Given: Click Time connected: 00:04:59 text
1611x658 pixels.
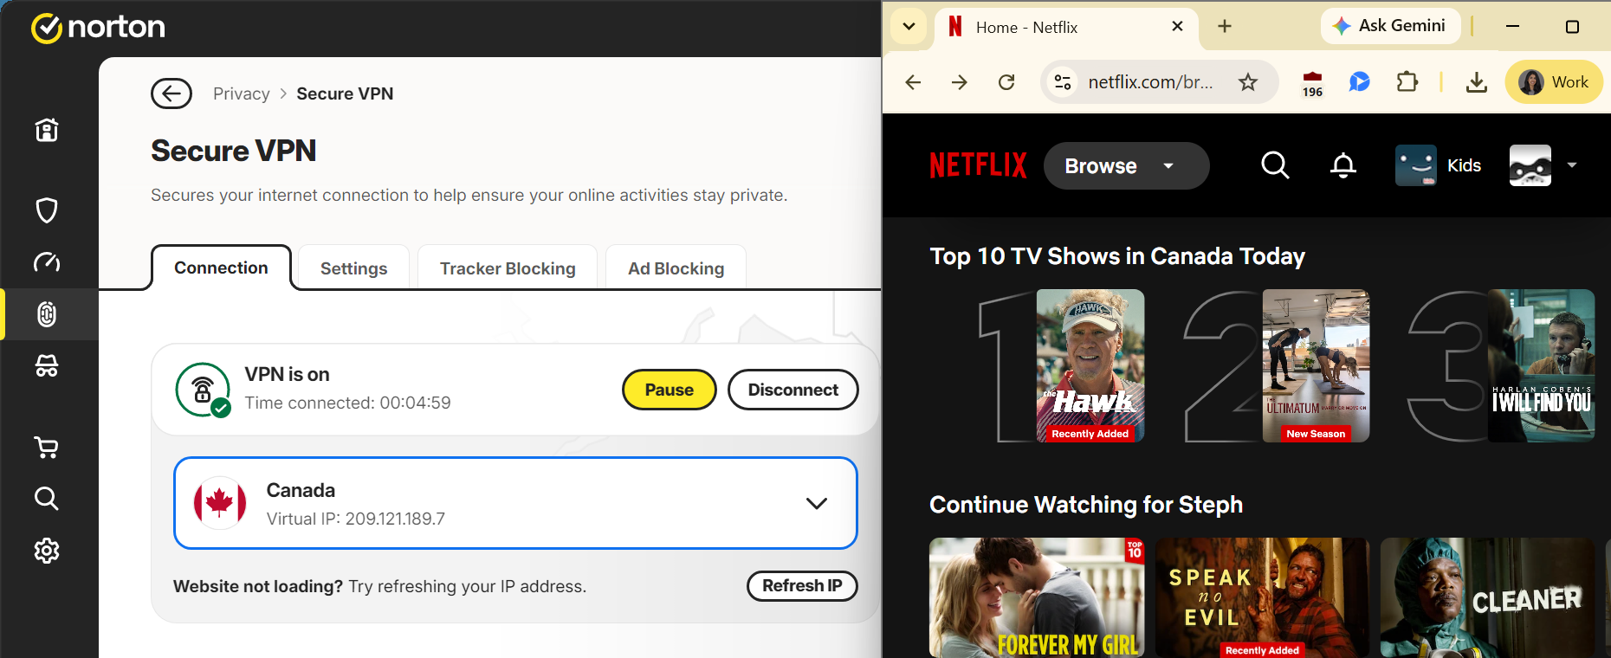Looking at the screenshot, I should [x=347, y=403].
